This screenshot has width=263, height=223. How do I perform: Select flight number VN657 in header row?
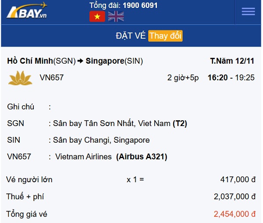[52, 78]
